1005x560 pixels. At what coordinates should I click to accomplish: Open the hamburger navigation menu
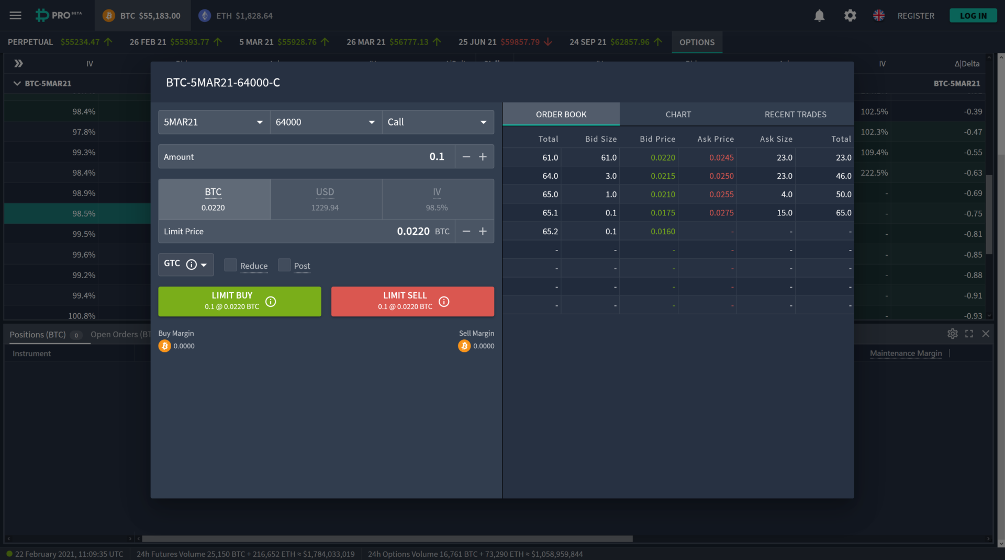tap(15, 15)
